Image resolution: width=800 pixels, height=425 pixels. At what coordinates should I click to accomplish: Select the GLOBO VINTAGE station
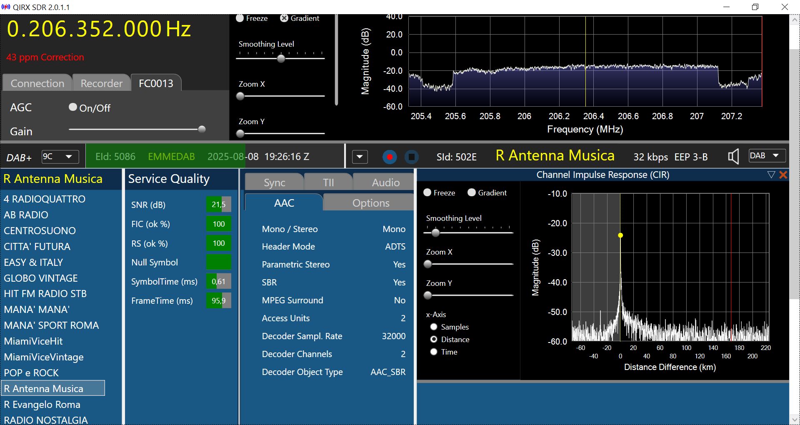click(41, 278)
